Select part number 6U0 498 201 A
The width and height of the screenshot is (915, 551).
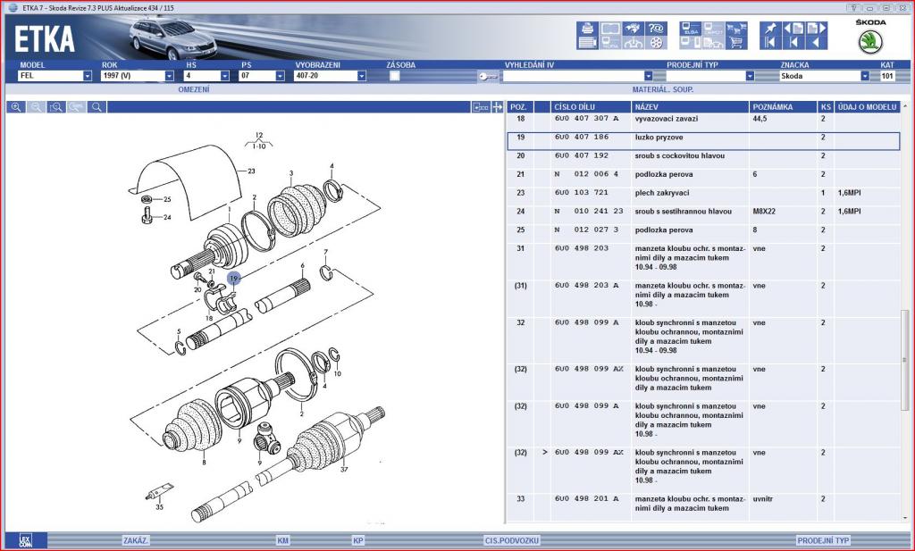point(586,499)
